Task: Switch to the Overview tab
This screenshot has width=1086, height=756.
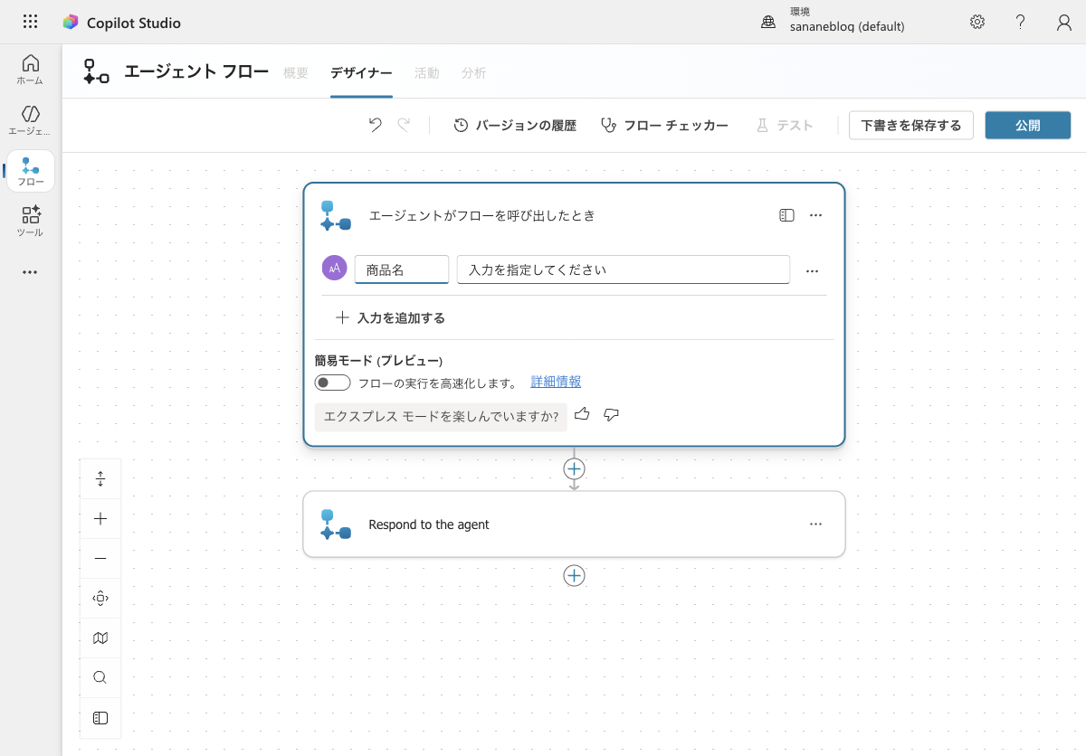Action: coord(296,73)
